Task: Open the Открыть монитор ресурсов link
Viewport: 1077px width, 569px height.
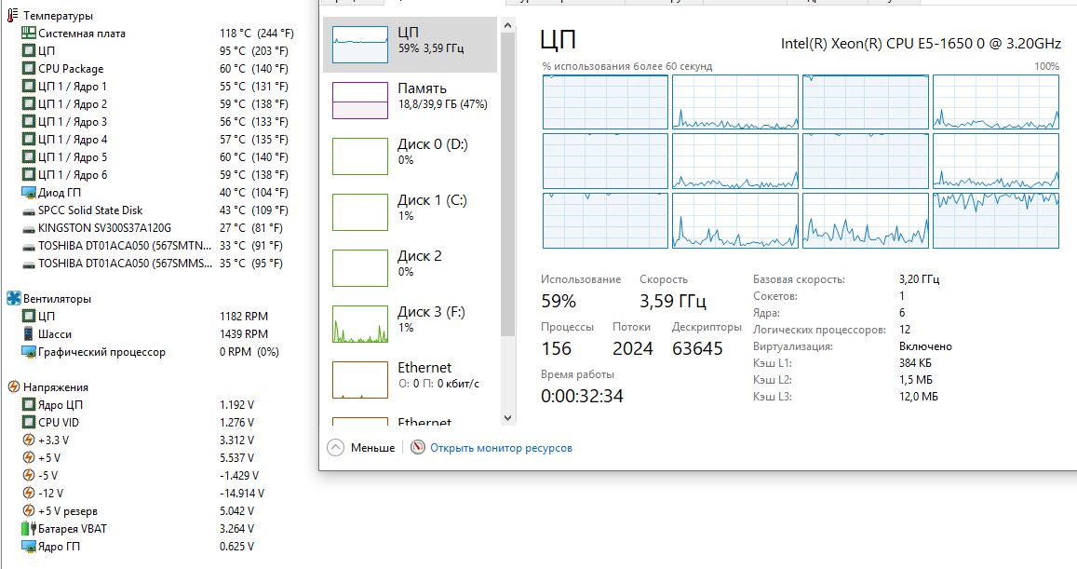Action: [x=501, y=448]
